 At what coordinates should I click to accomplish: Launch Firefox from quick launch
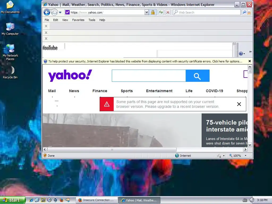click(x=61, y=200)
